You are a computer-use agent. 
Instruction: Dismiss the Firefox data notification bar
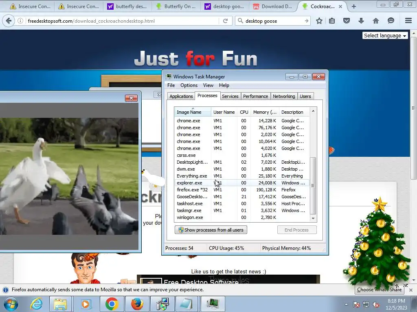(410, 290)
